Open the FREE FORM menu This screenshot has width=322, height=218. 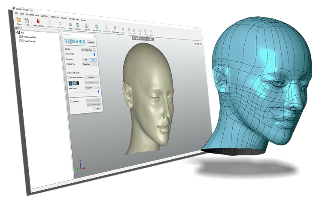tap(55, 17)
